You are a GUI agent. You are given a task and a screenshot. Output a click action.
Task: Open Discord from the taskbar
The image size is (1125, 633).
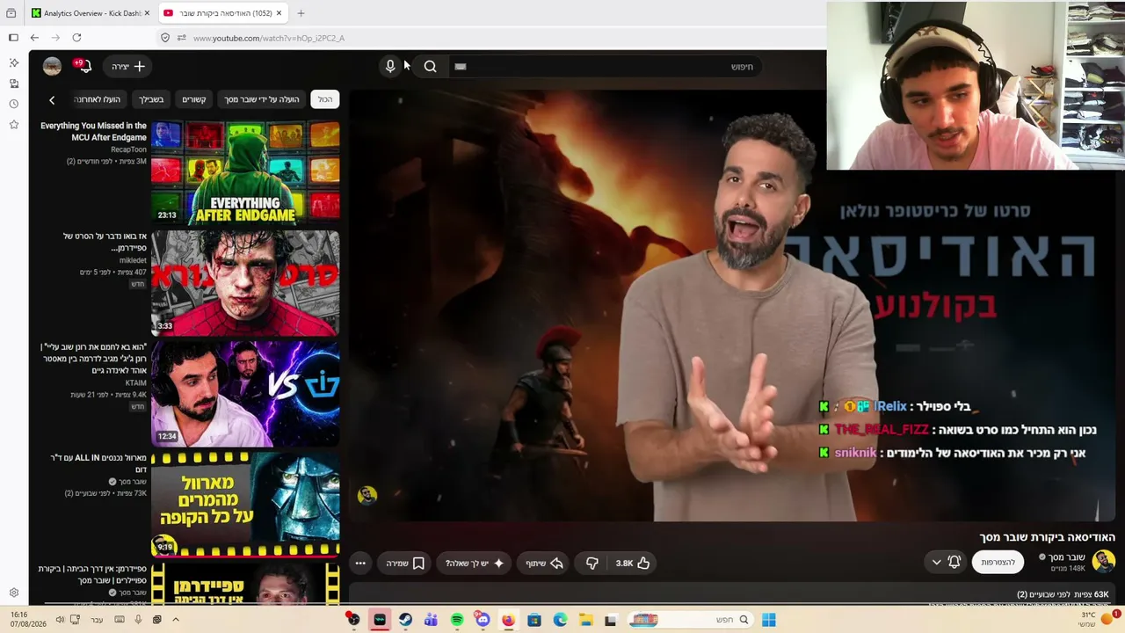(483, 620)
